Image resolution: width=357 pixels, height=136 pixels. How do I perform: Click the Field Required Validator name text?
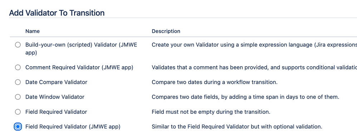(x=56, y=112)
